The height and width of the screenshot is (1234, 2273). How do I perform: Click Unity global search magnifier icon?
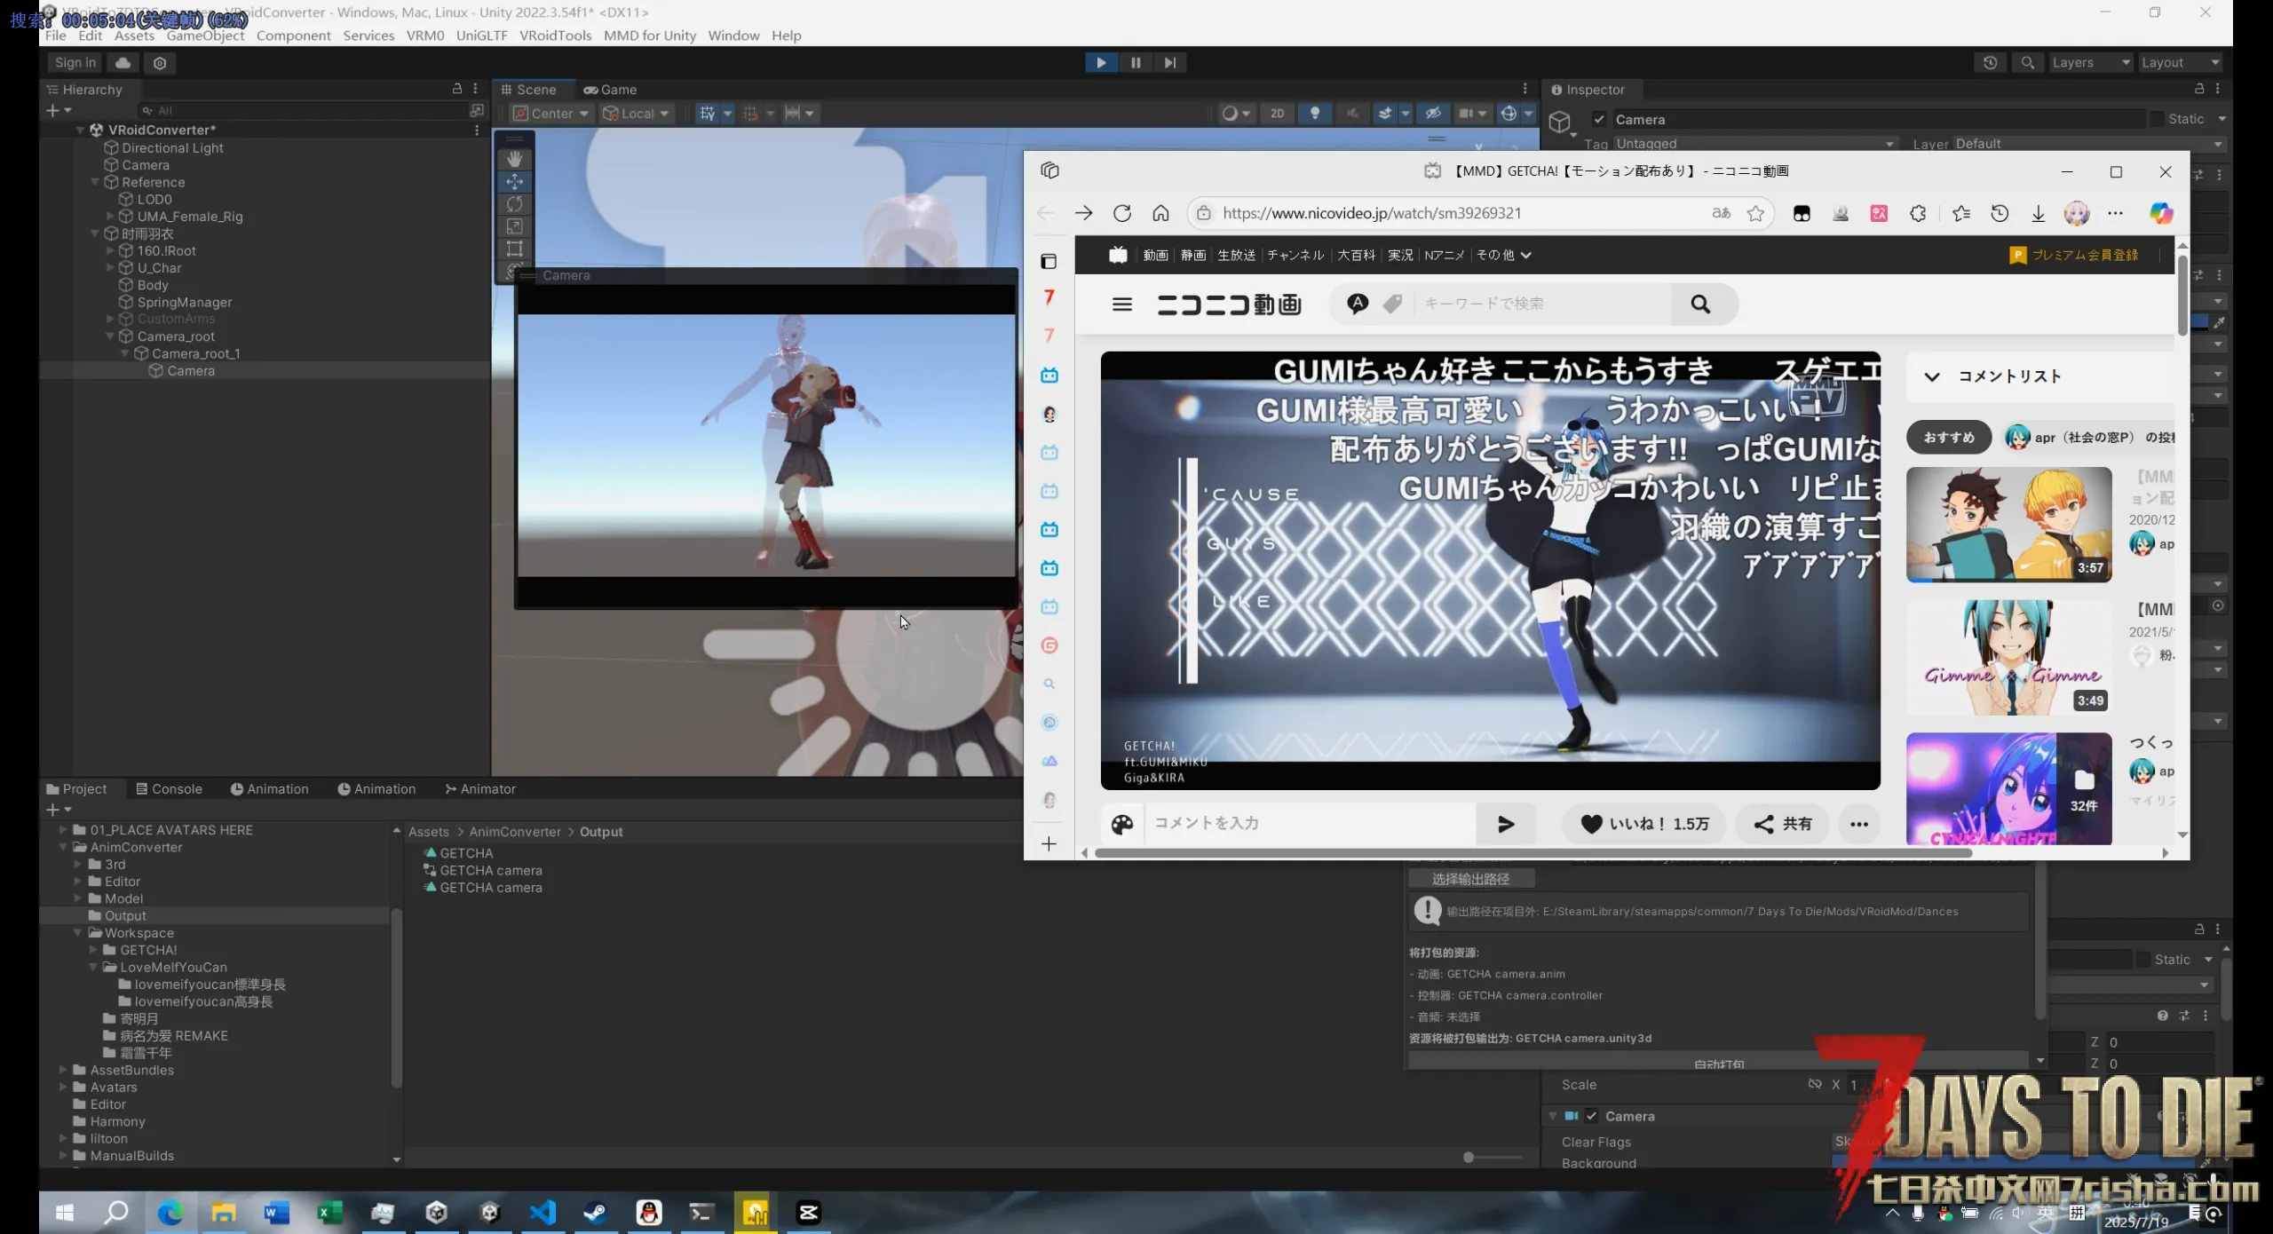(2028, 62)
